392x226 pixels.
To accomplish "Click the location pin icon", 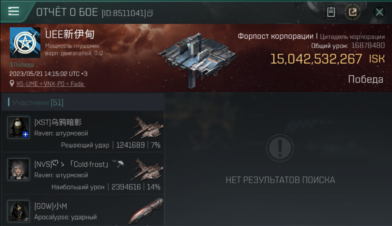I will [12, 84].
